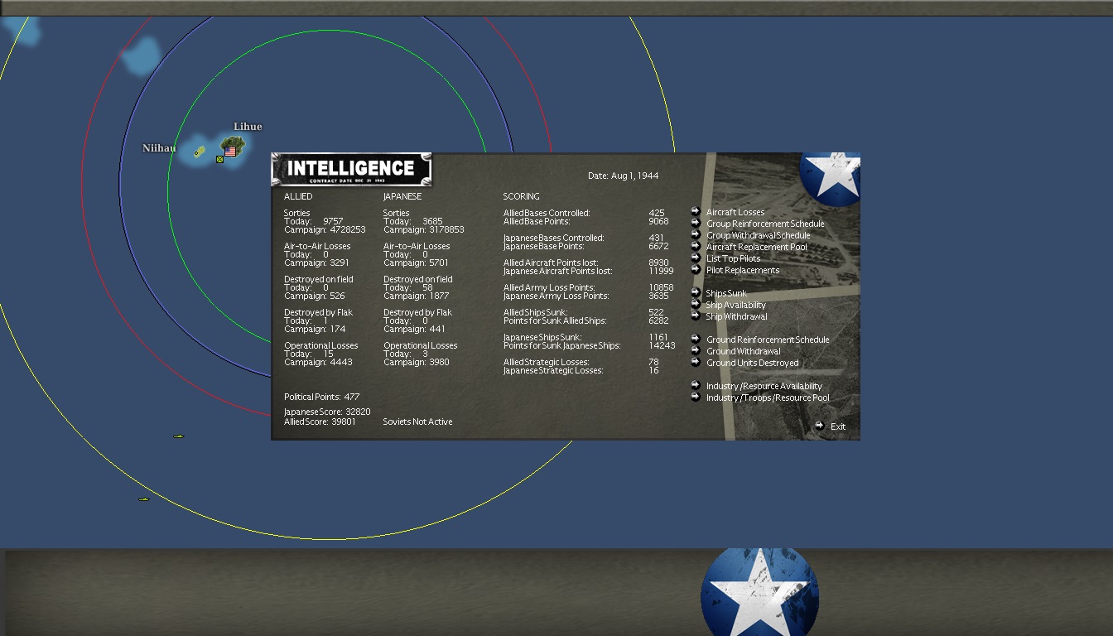Click the arrow icon next to Group Reinforcement Schedule
This screenshot has height=636, width=1113.
[x=696, y=223]
